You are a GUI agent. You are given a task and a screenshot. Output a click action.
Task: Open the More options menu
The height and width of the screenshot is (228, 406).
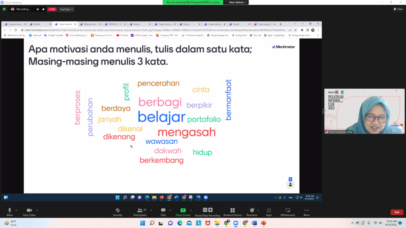coord(306,212)
